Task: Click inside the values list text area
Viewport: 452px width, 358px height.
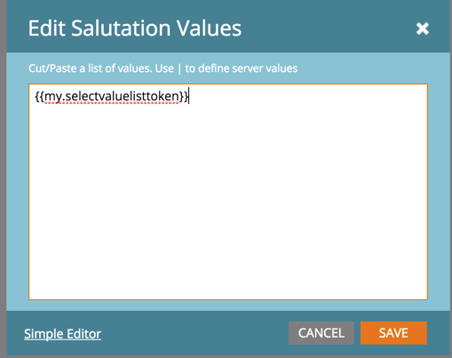Action: coord(228,192)
